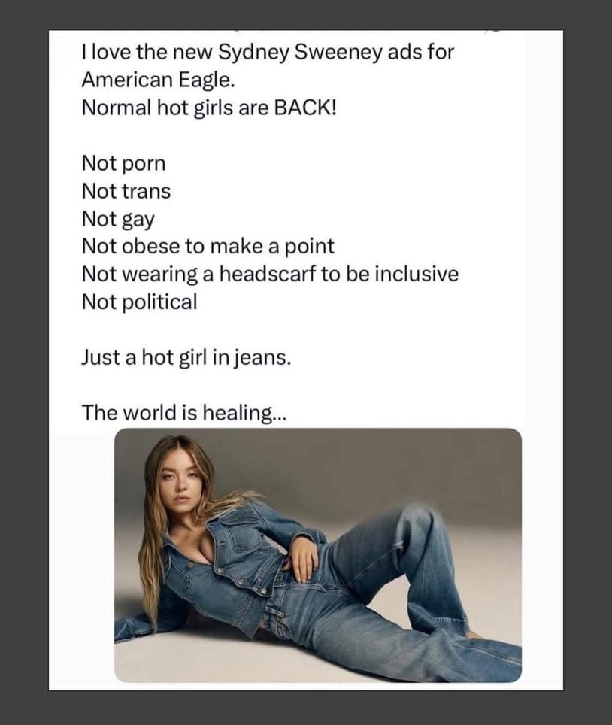Click 'The world is healing...' text

pyautogui.click(x=184, y=412)
